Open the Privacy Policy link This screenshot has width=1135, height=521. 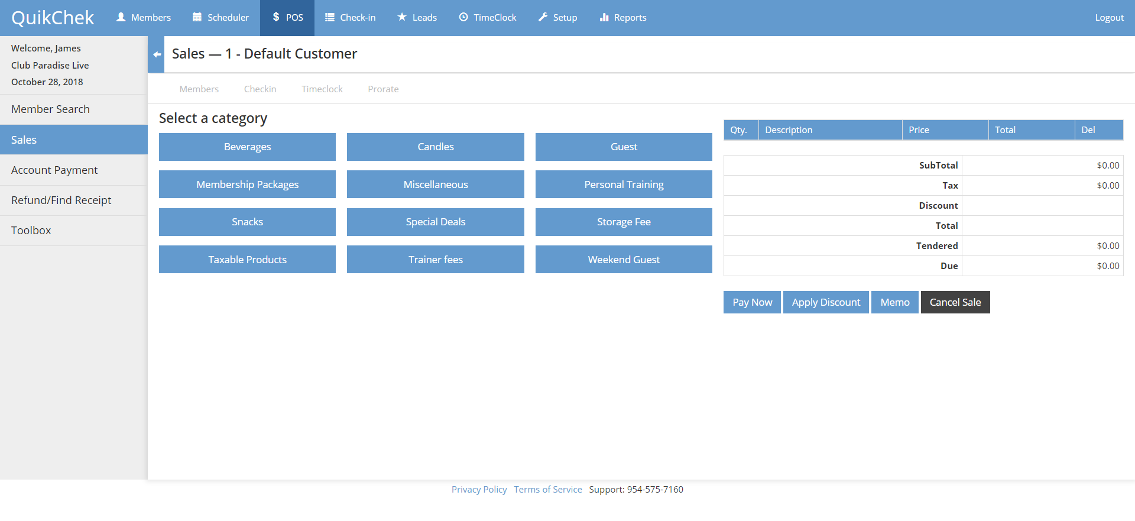pyautogui.click(x=479, y=490)
